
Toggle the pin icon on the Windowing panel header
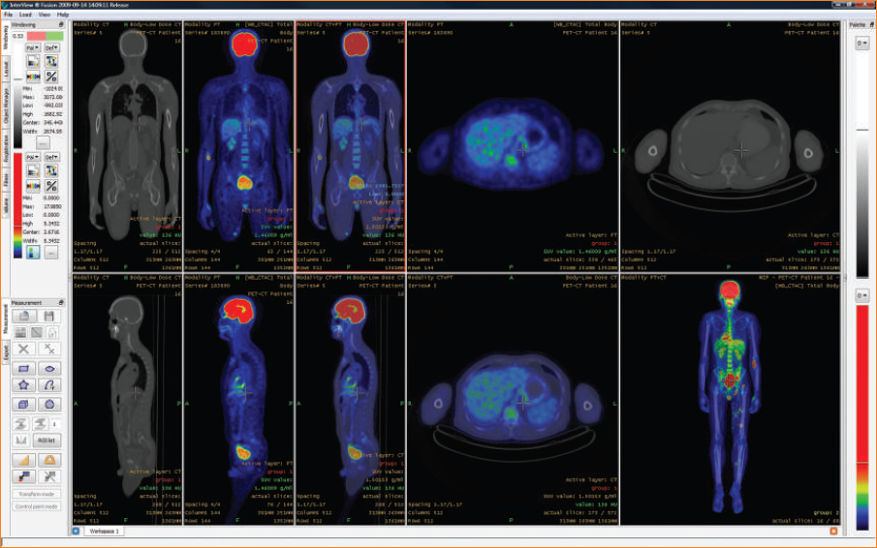coord(61,25)
